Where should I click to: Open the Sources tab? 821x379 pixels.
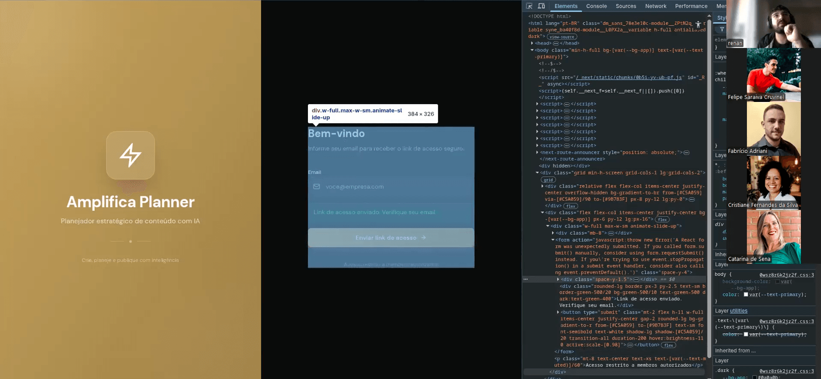click(626, 6)
